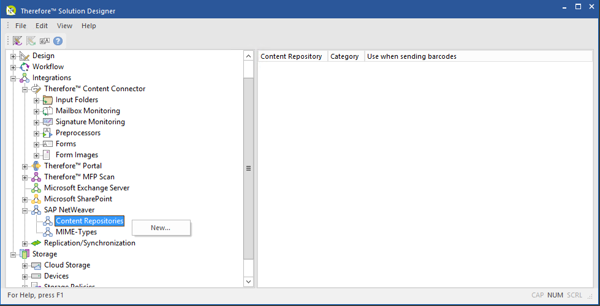Screen dimensions: 600x306
Task: Expand the Microsoft SharePoint node
Action: [x=25, y=200]
